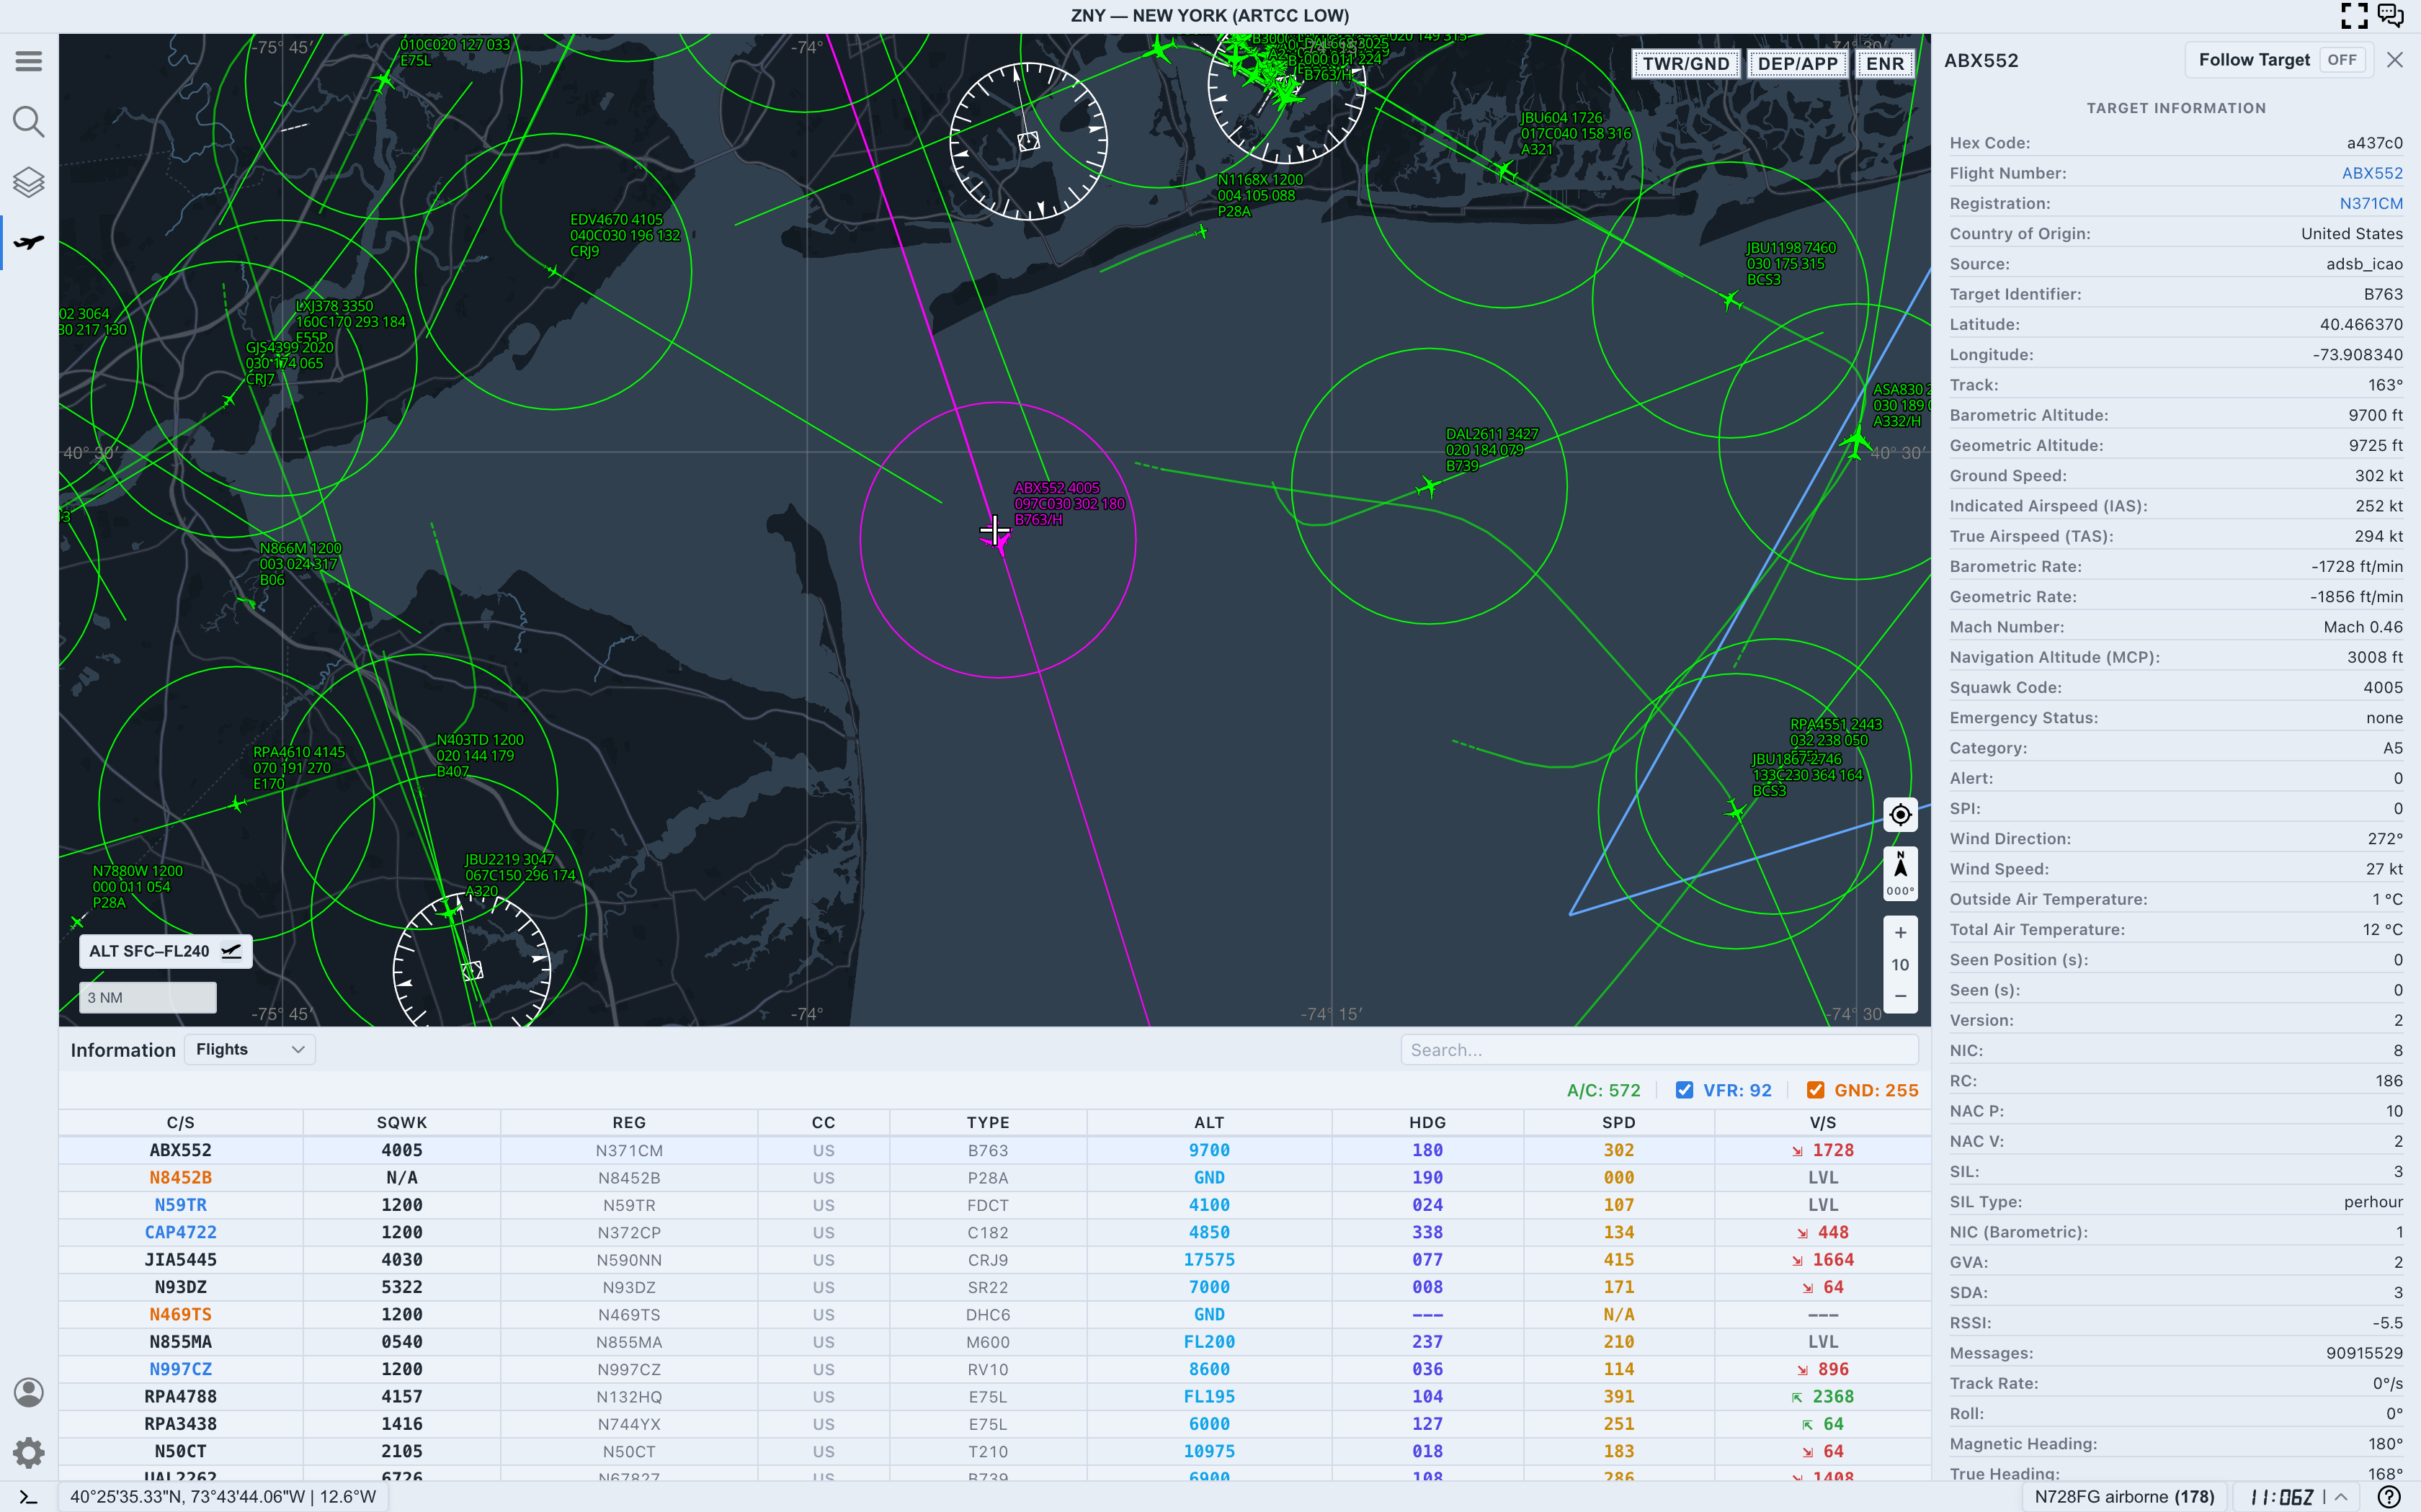
Task: Click the Barometric Altitude 9700 ft value
Action: click(2375, 415)
